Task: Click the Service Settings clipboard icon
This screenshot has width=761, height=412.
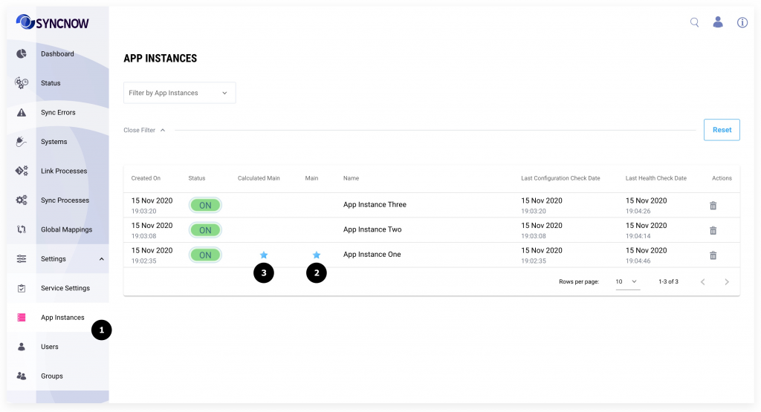Action: (22, 288)
